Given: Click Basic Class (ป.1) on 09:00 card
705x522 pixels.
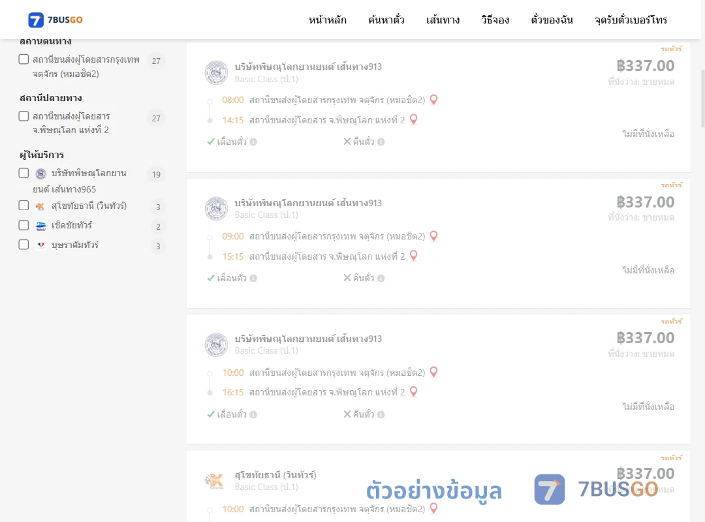Looking at the screenshot, I should click(x=266, y=215).
